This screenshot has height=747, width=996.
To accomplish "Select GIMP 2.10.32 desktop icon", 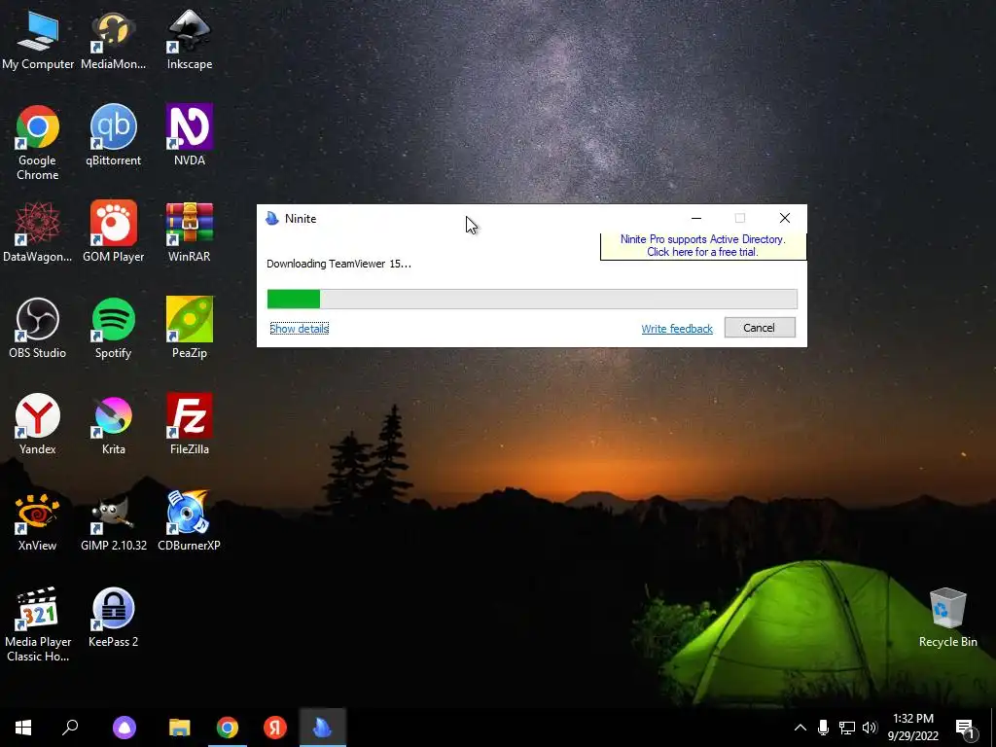I will 113,521.
